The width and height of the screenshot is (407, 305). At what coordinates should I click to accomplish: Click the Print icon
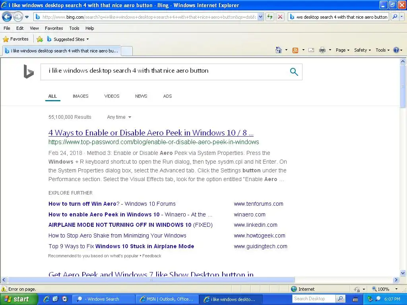[322, 50]
